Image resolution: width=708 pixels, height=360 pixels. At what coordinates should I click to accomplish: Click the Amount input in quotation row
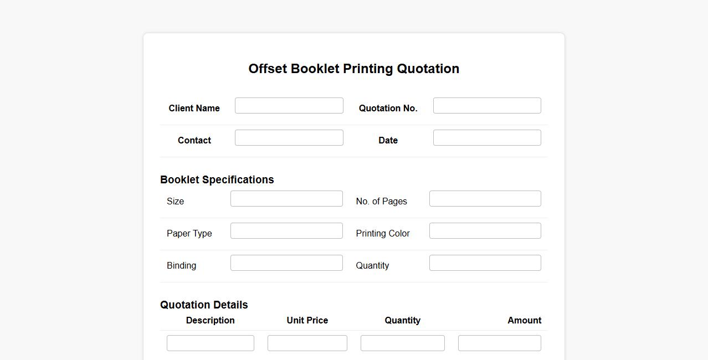point(500,343)
